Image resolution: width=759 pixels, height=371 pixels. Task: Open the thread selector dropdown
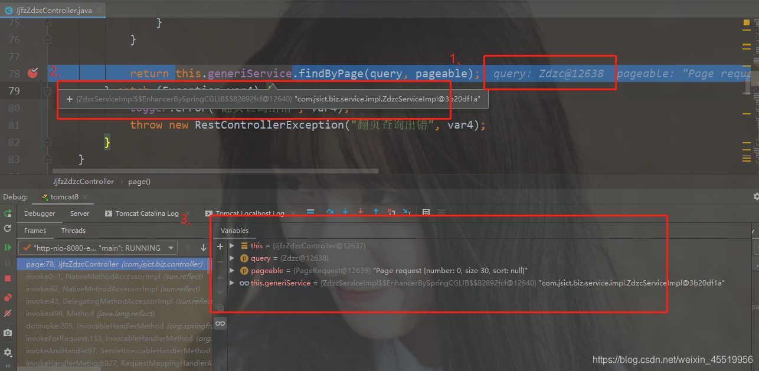97,248
